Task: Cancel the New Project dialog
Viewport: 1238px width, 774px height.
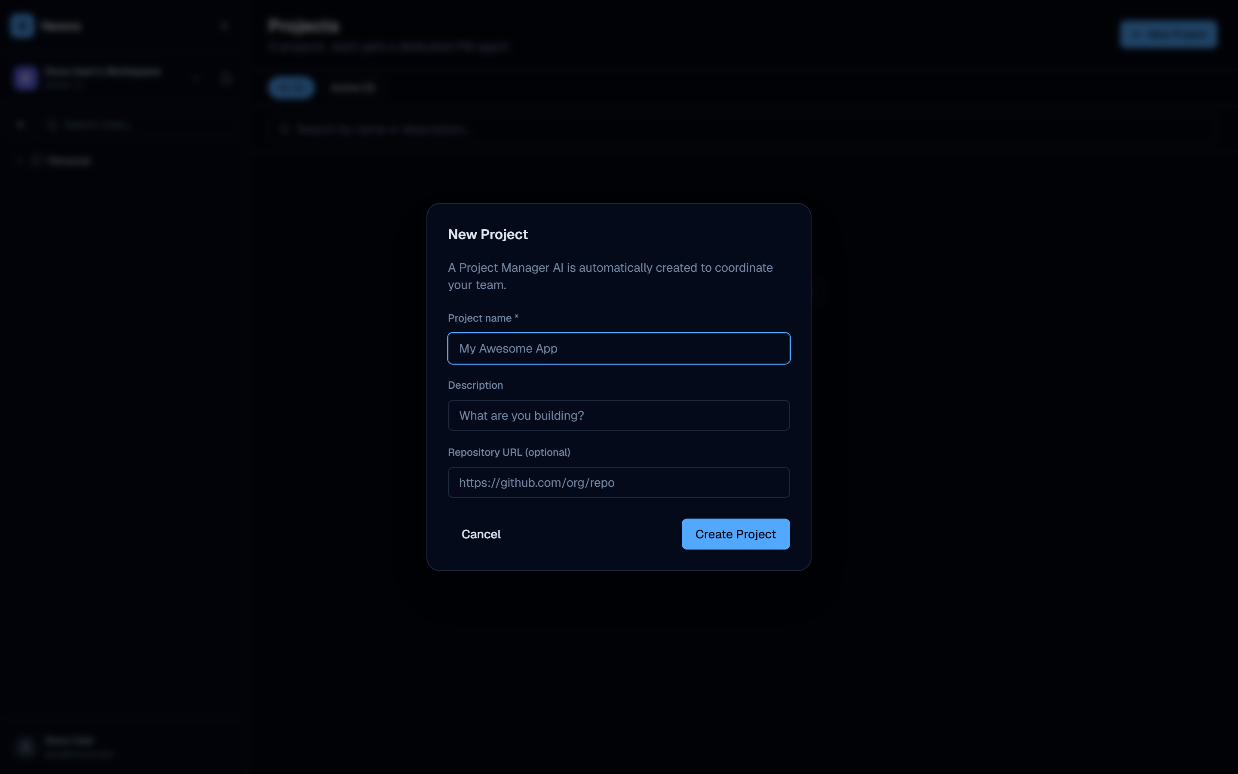Action: [x=481, y=534]
